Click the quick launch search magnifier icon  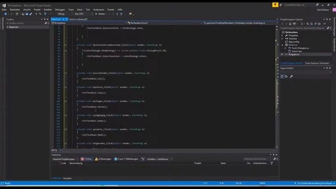[x=317, y=5]
